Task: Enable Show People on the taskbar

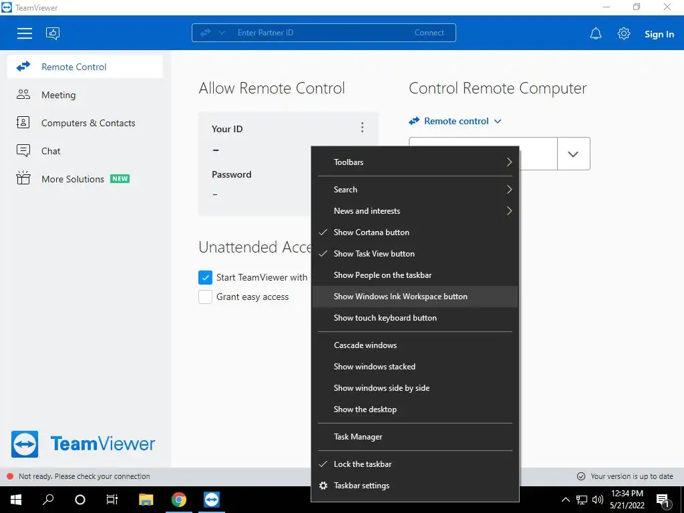Action: pyautogui.click(x=415, y=275)
